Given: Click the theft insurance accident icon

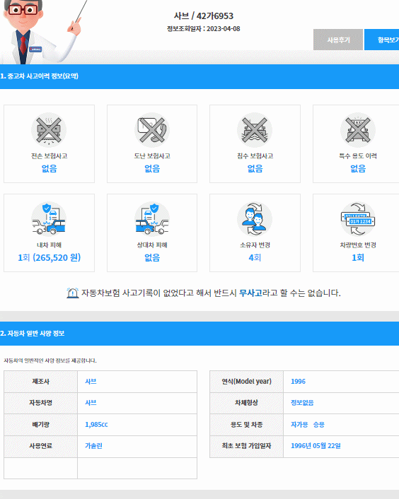Looking at the screenshot, I should click(152, 130).
